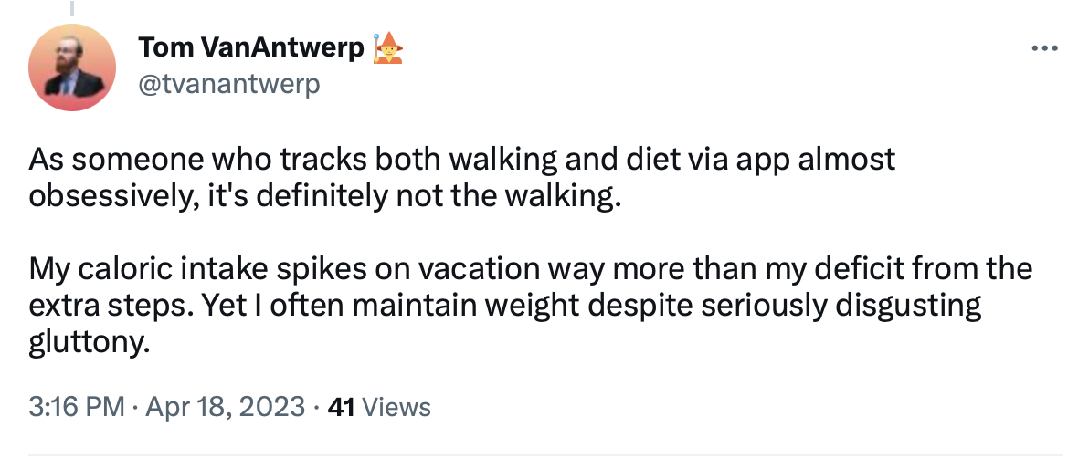Click the line "obsessively, it's definitely not the walking."

coord(324,195)
